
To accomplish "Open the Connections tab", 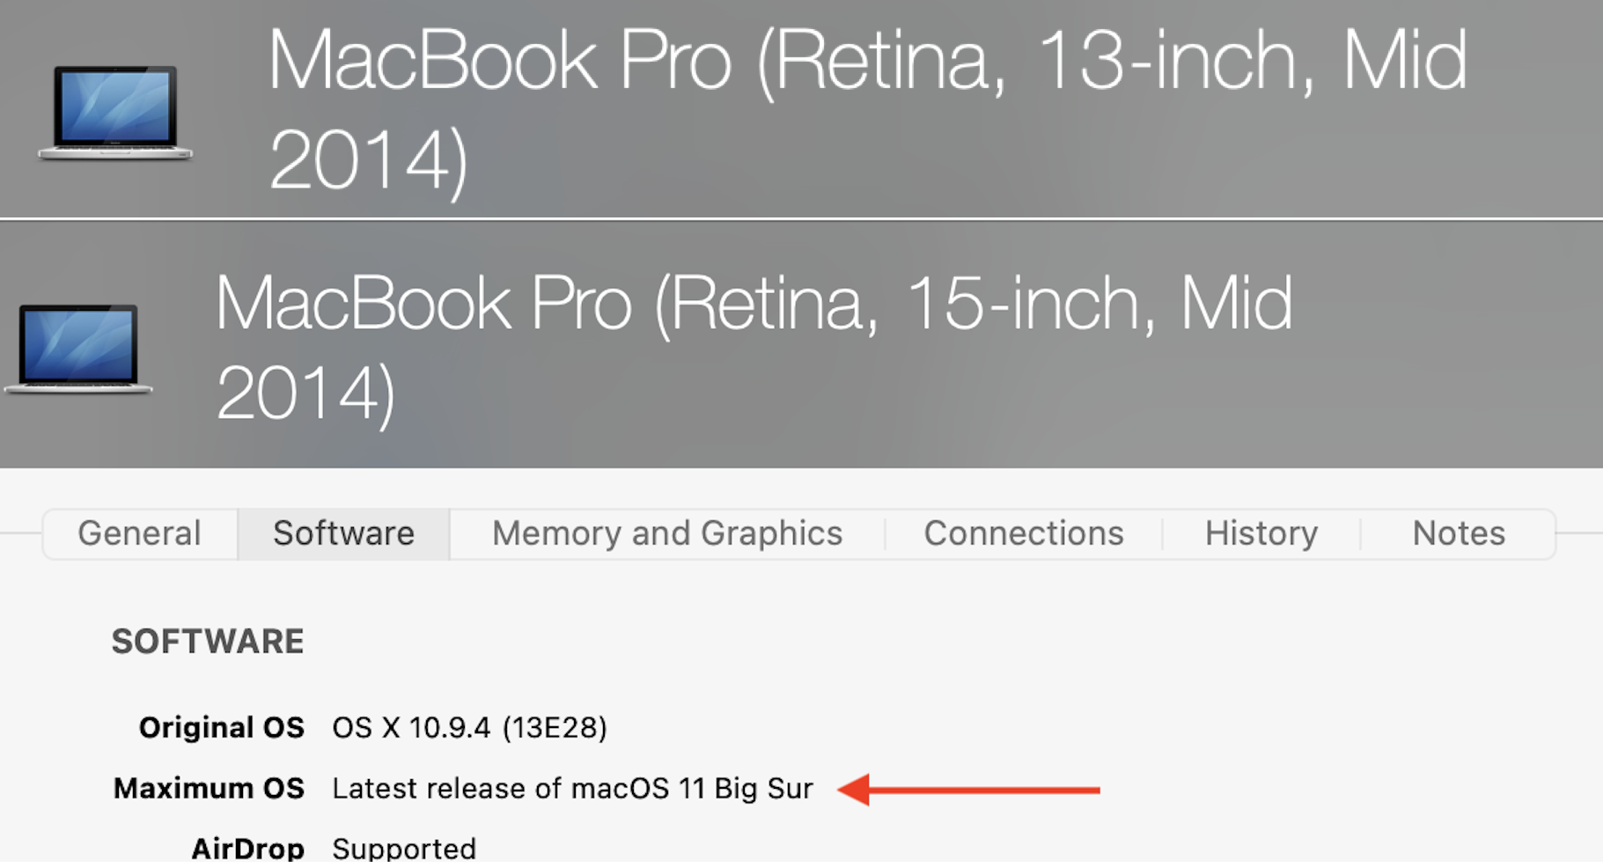I will click(1023, 533).
